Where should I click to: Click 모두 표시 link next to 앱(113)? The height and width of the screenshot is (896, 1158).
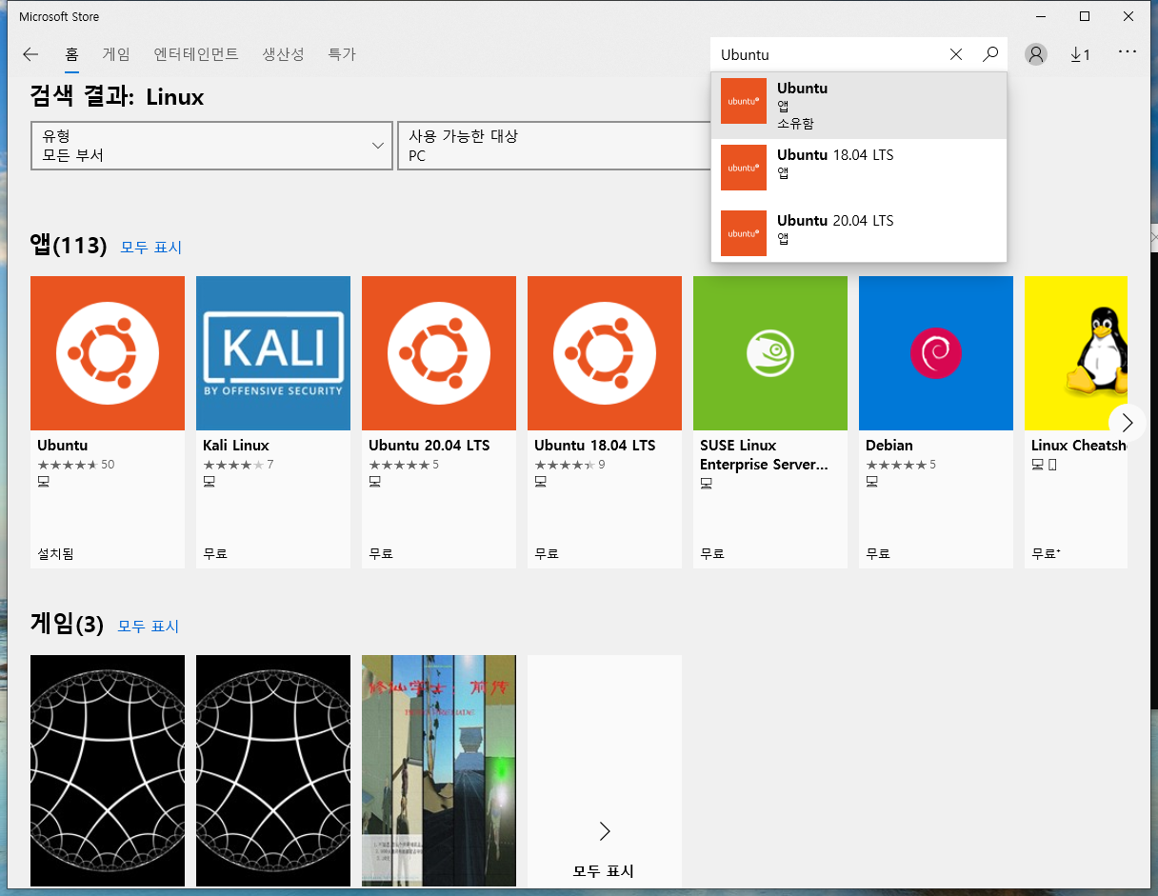[150, 248]
